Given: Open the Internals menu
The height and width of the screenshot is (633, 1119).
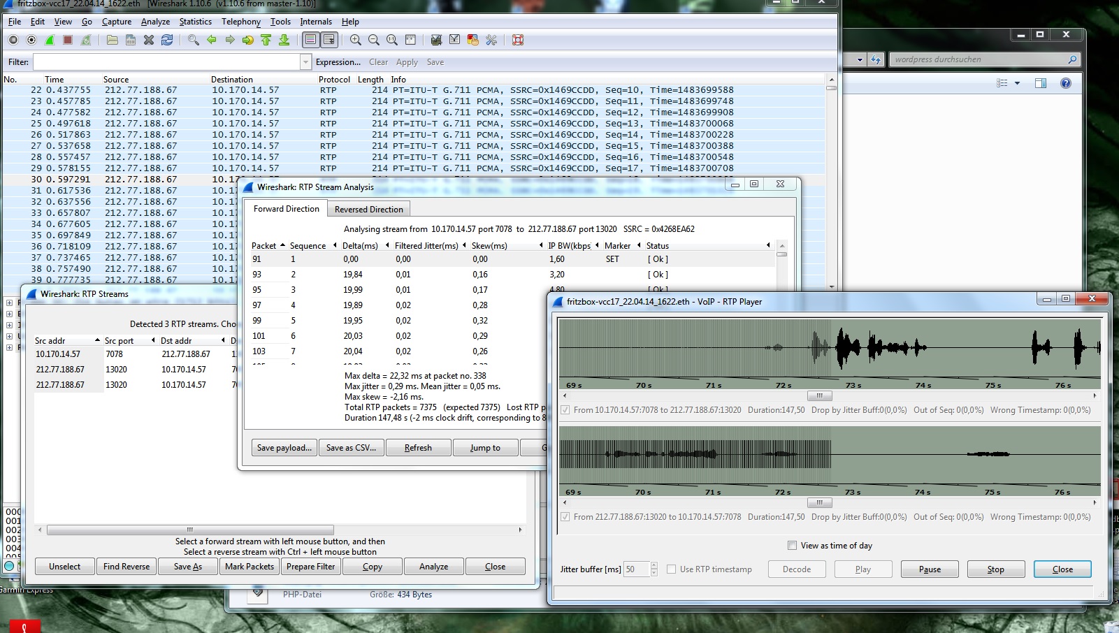Looking at the screenshot, I should pyautogui.click(x=316, y=22).
